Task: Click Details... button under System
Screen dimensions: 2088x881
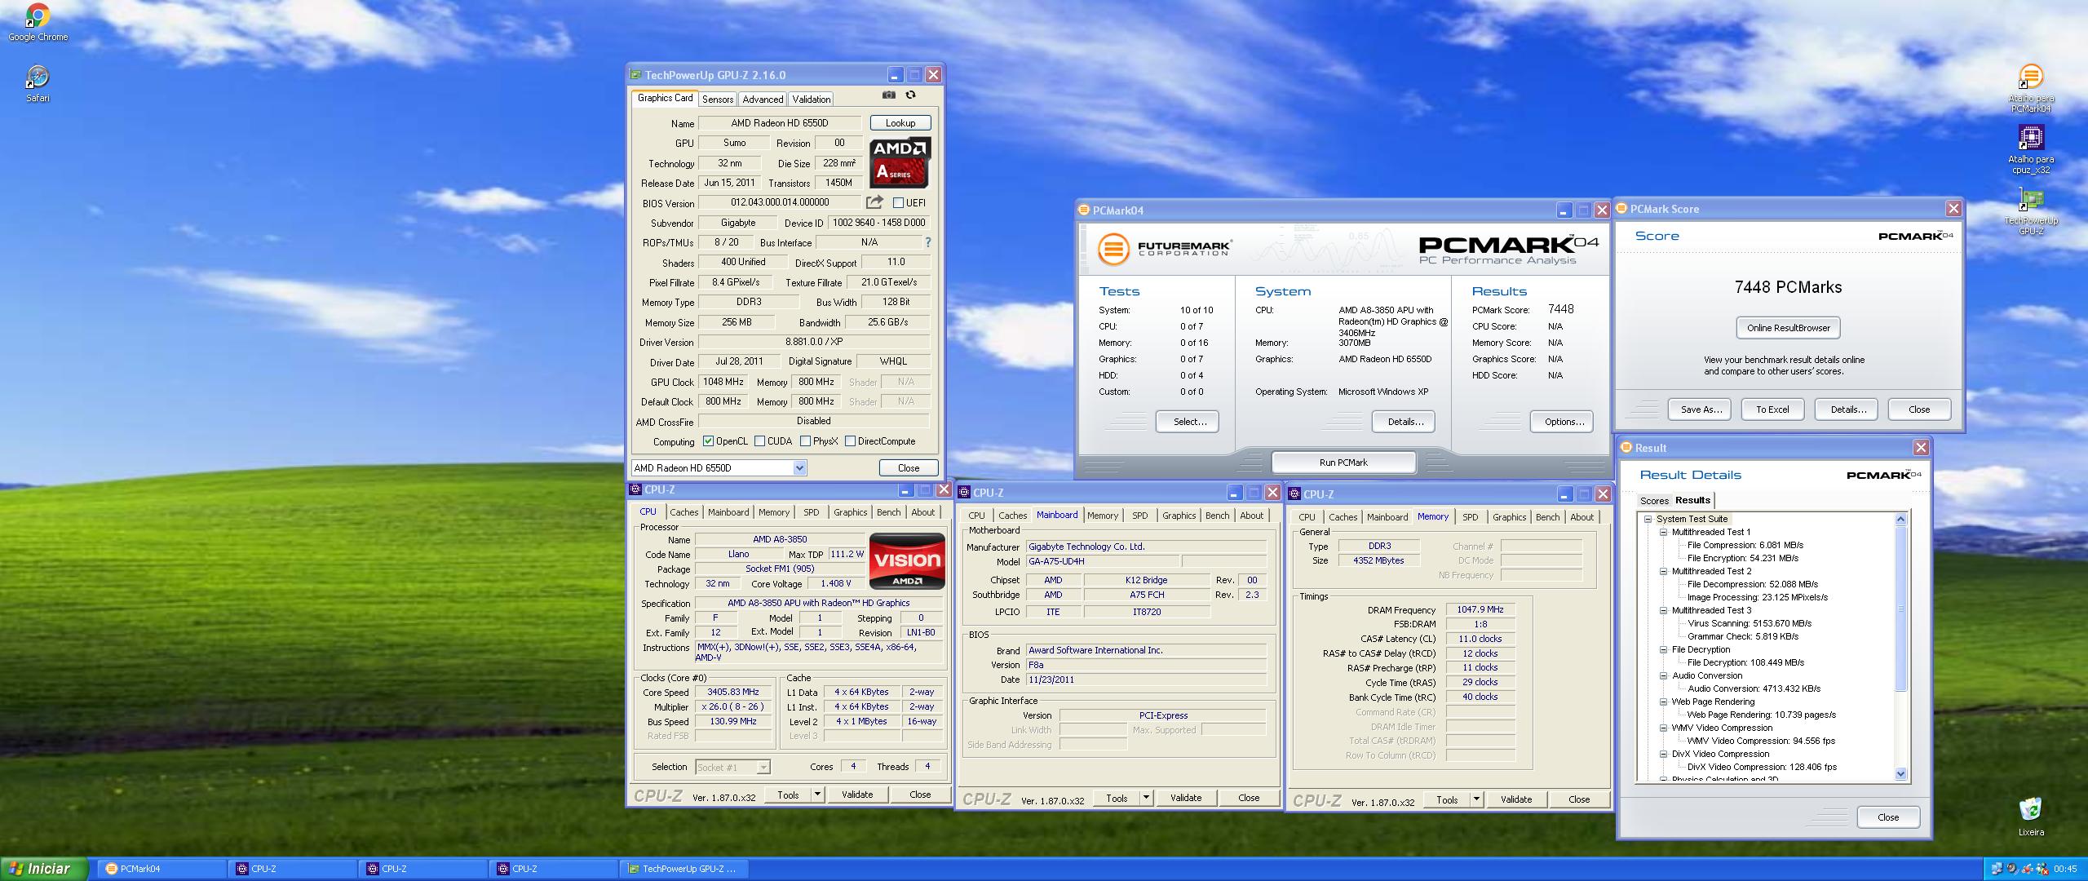Action: (1405, 422)
